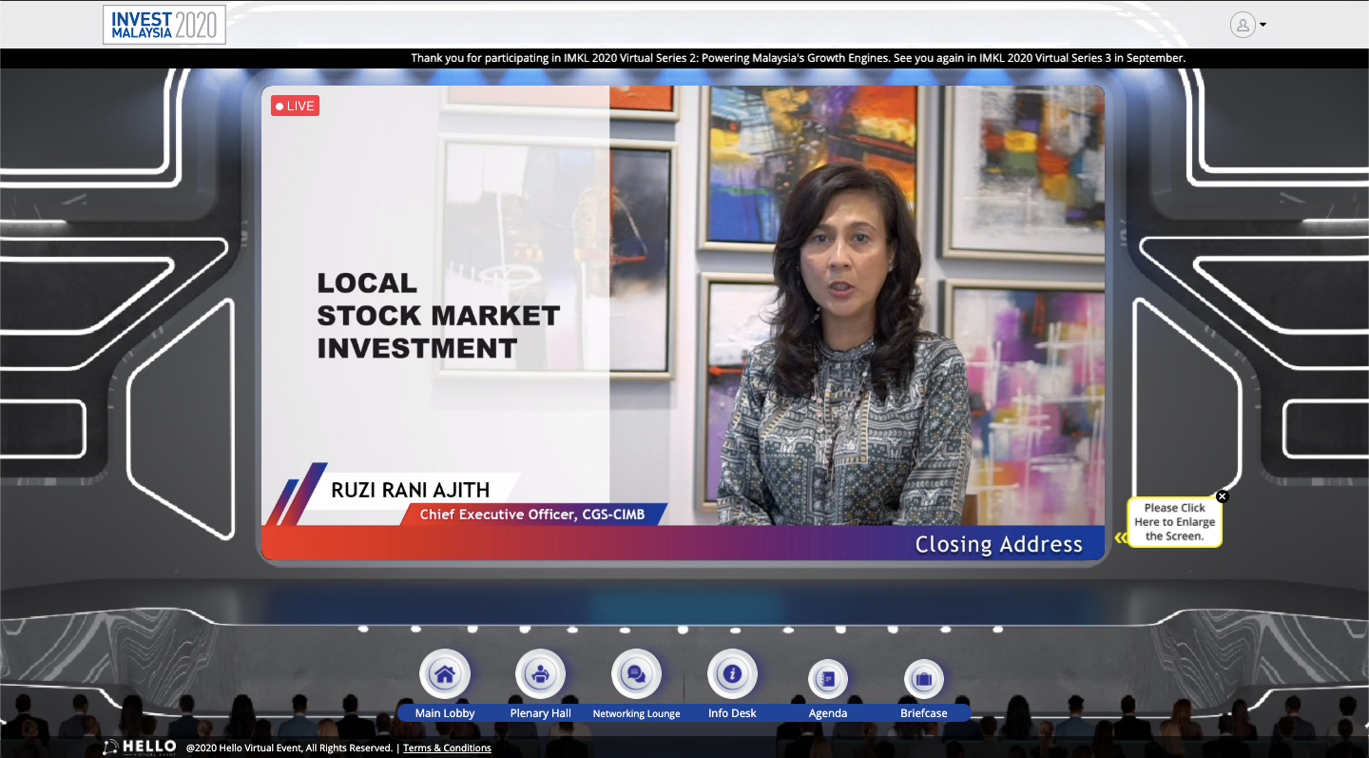Expand the profile dropdown arrow
1369x758 pixels.
1263,26
